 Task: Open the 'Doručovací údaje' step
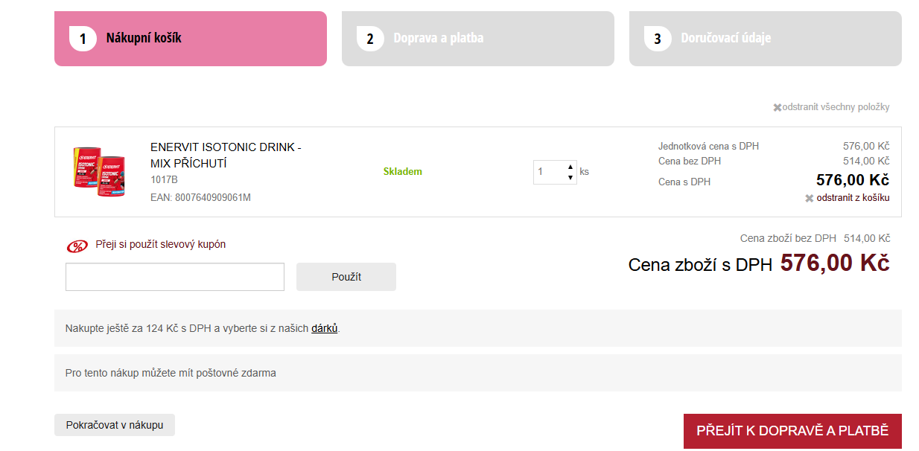pos(765,39)
